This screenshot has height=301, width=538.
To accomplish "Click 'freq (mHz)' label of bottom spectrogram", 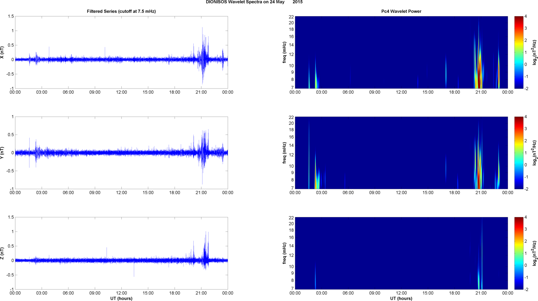I will (x=284, y=253).
